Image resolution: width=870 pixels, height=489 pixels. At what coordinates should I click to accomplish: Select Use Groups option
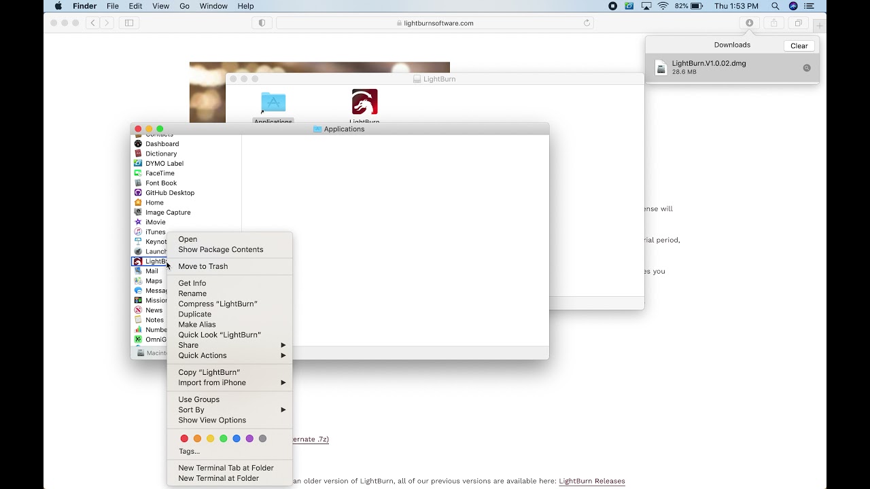pyautogui.click(x=230, y=399)
